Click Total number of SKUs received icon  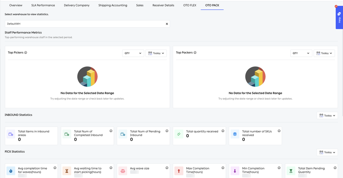tap(235, 134)
